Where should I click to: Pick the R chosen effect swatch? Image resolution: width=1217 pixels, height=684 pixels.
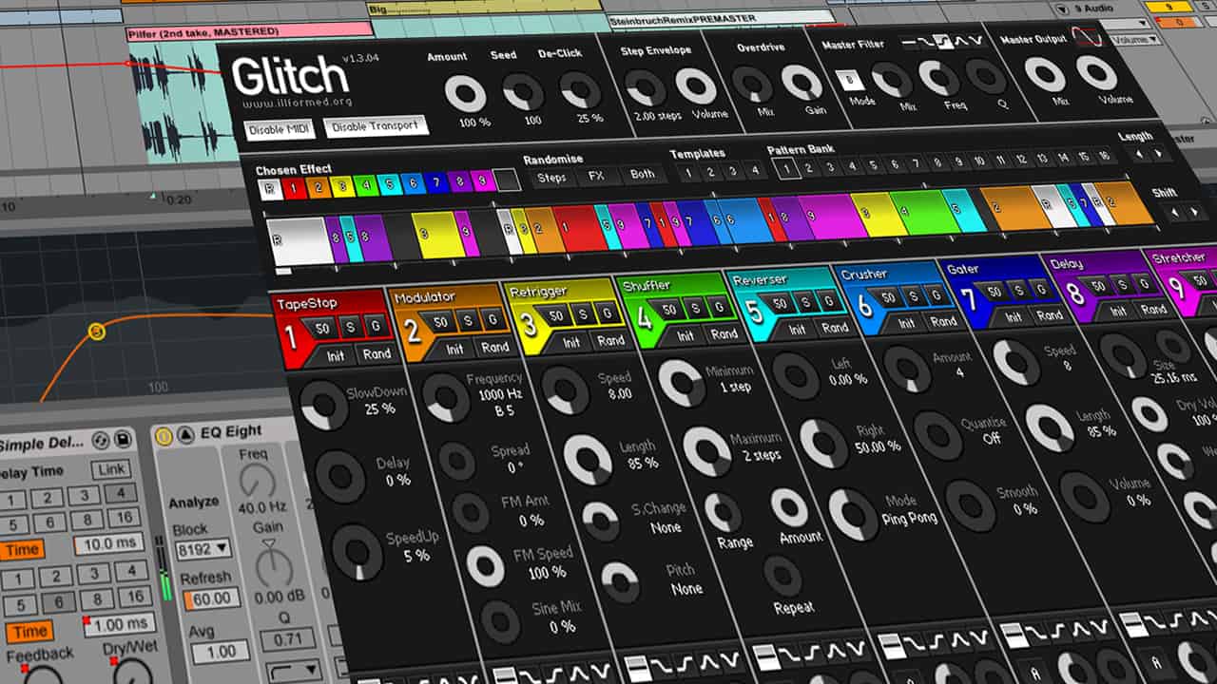(x=269, y=190)
